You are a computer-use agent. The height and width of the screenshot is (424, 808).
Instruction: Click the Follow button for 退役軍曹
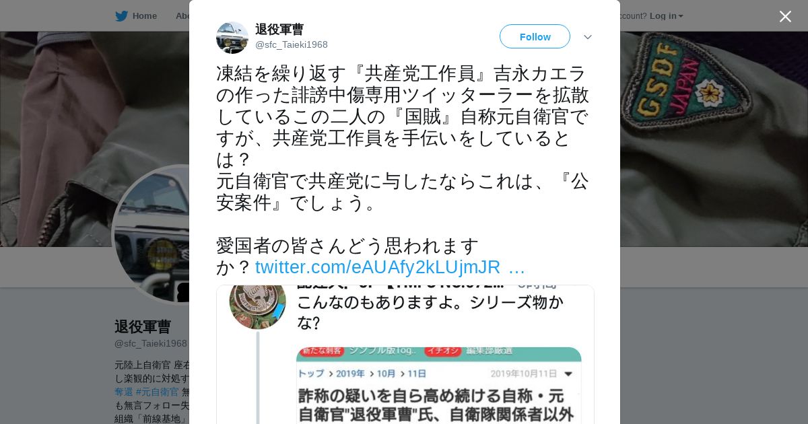[535, 36]
